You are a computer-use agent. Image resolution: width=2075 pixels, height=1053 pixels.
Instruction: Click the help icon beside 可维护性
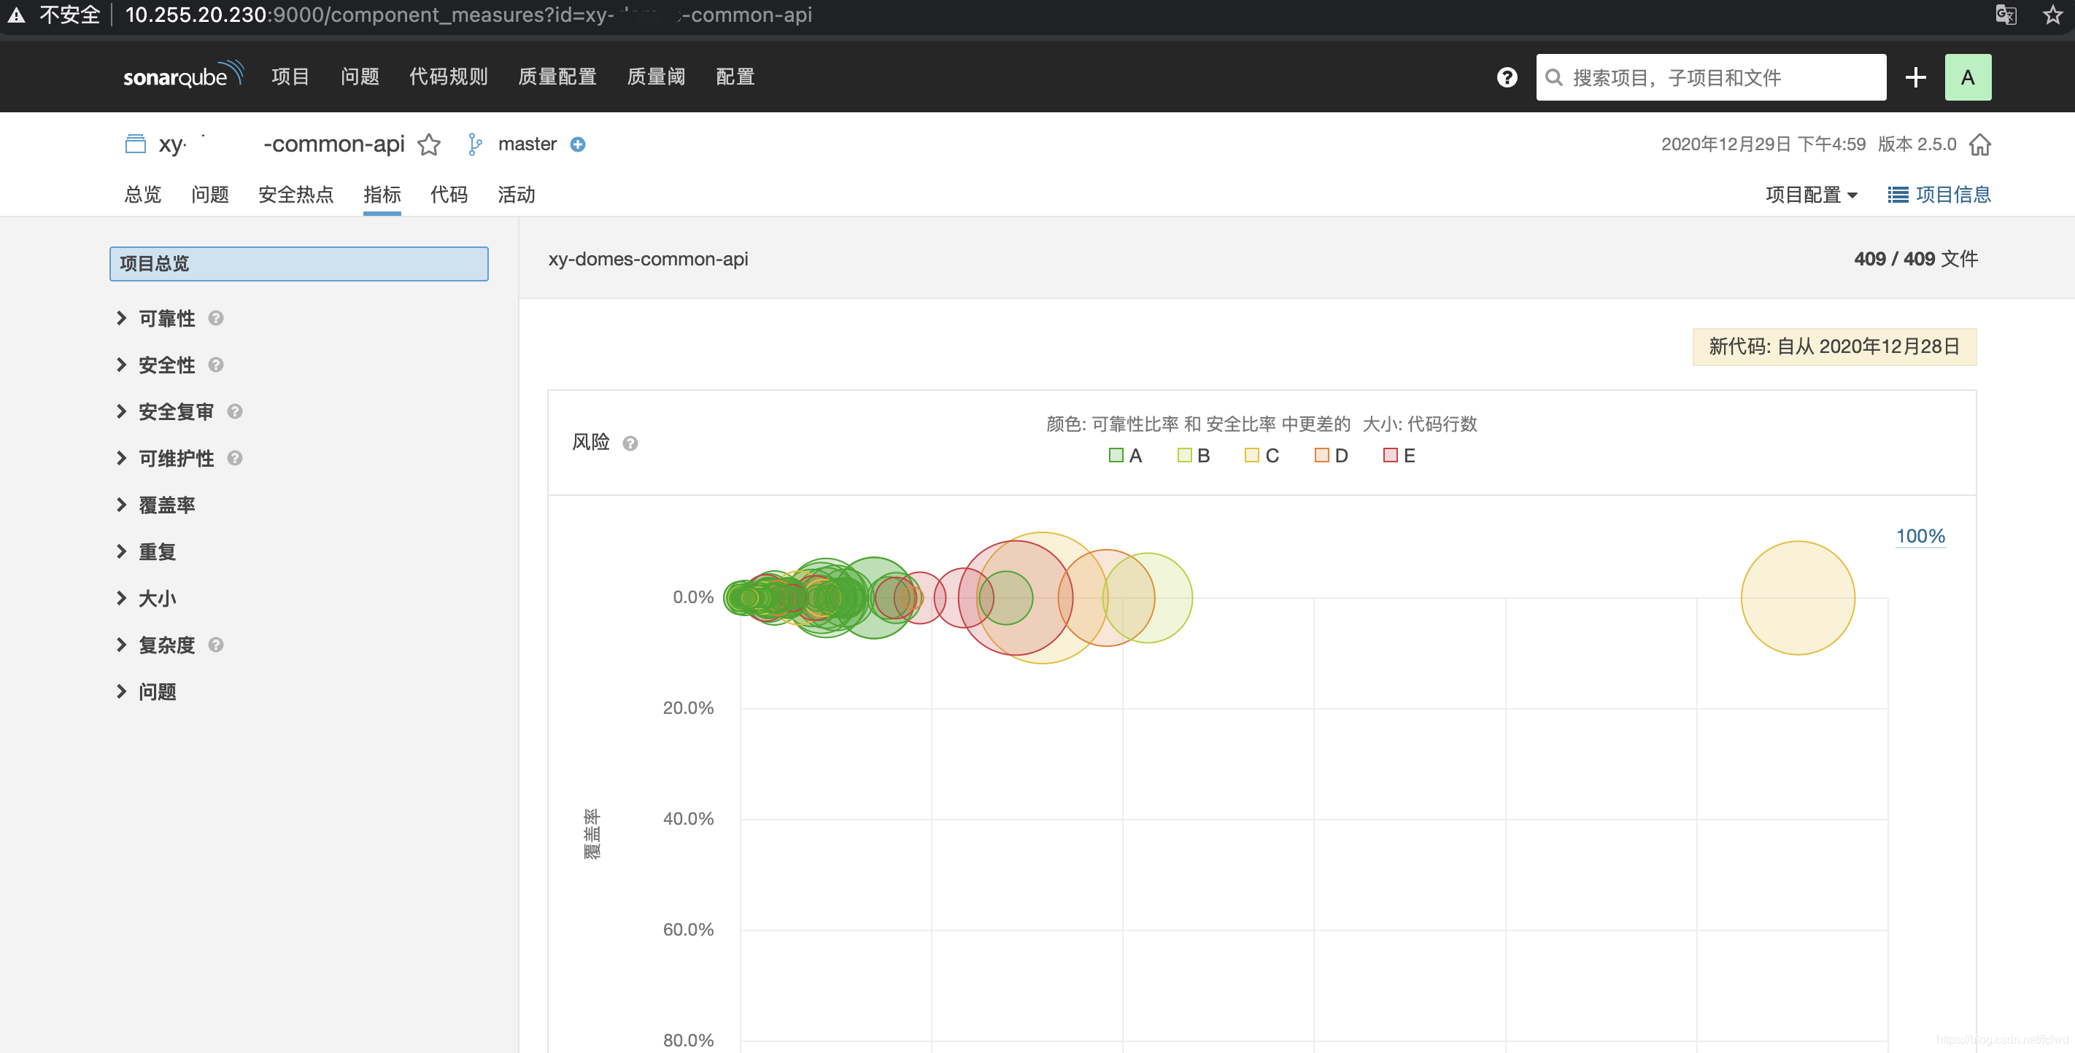pyautogui.click(x=234, y=458)
